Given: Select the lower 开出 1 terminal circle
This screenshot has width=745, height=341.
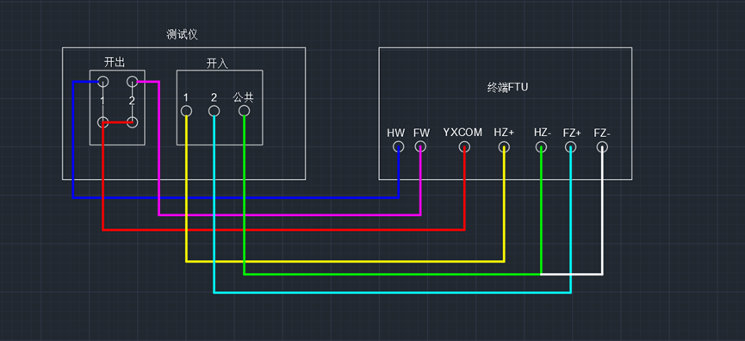Looking at the screenshot, I should click(x=103, y=122).
